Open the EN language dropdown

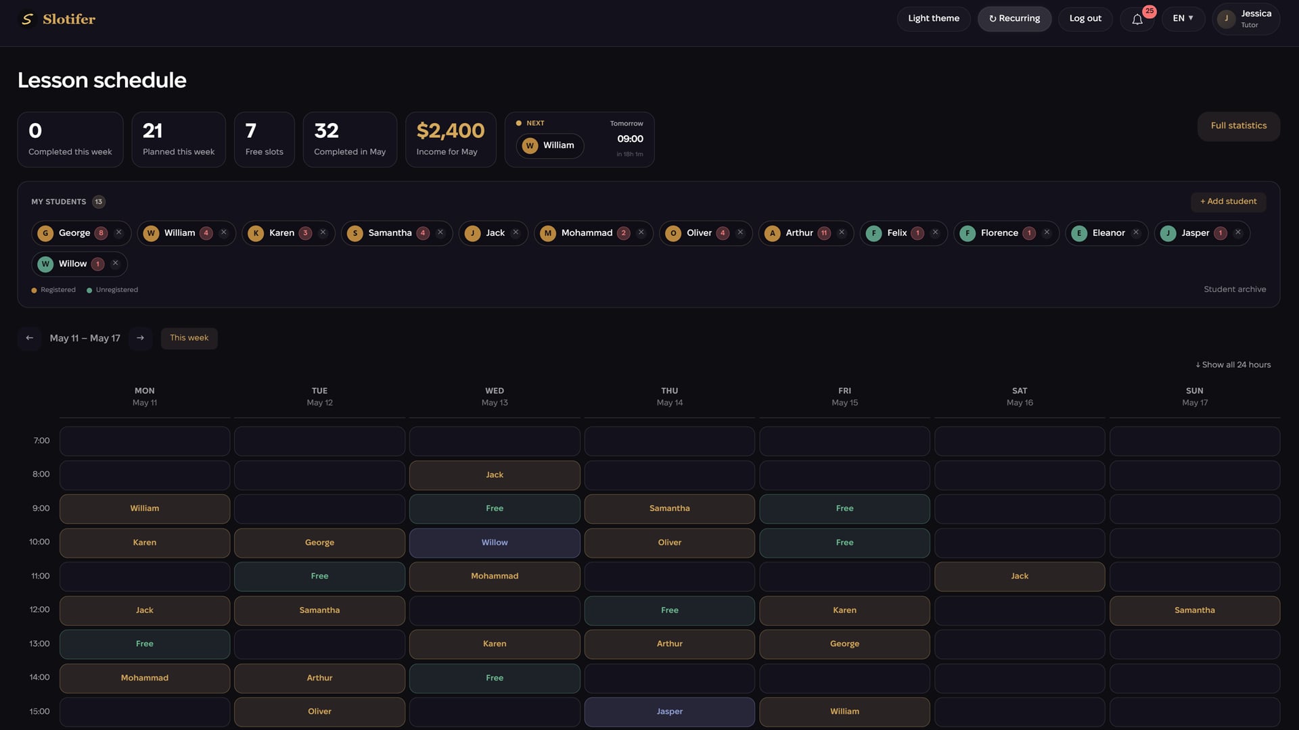1183,19
